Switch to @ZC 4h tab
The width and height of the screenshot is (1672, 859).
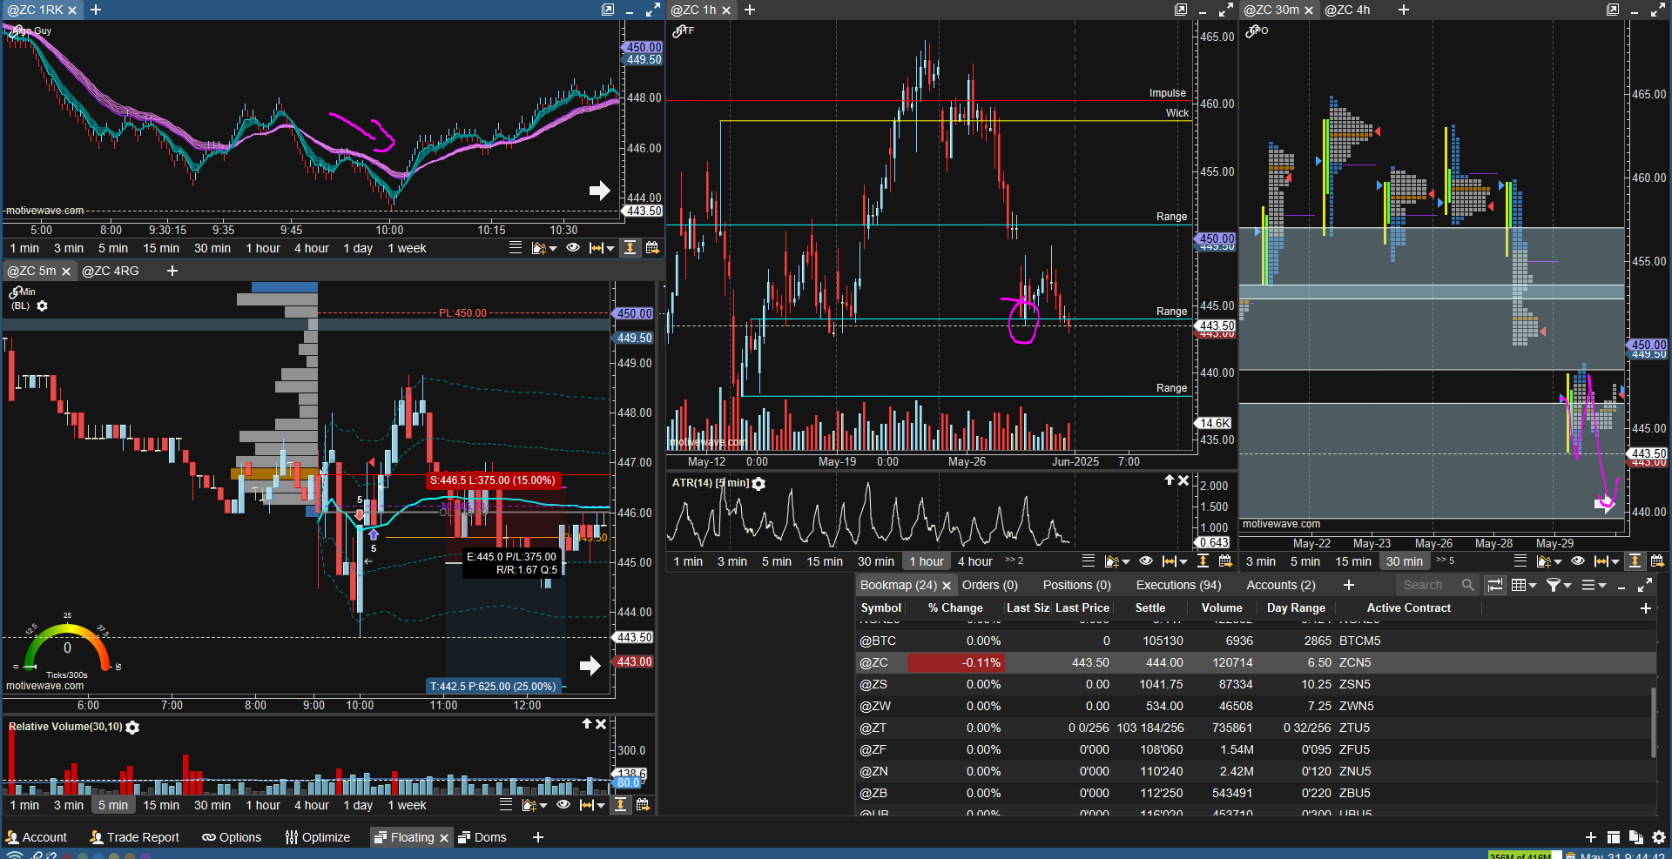1347,10
